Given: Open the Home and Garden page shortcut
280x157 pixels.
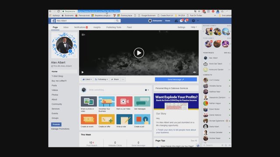Looking at the screenshot, I should [217, 70].
